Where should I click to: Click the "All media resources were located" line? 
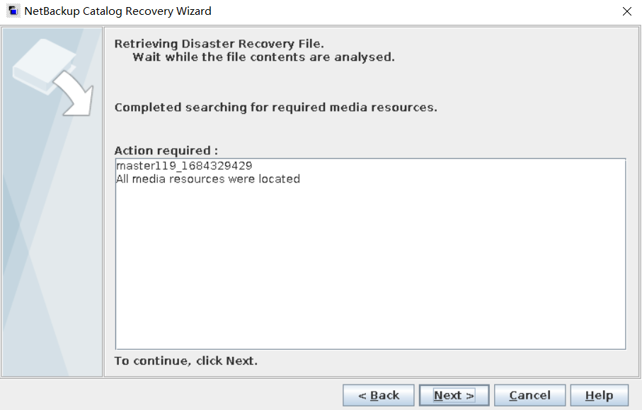[207, 179]
